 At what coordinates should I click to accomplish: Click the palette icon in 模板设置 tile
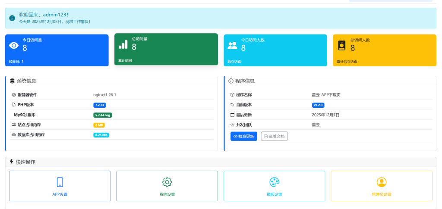click(275, 182)
